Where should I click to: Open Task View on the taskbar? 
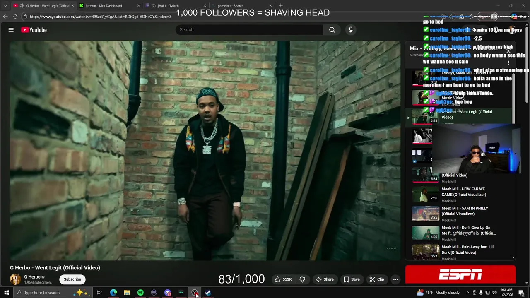pyautogui.click(x=99, y=293)
